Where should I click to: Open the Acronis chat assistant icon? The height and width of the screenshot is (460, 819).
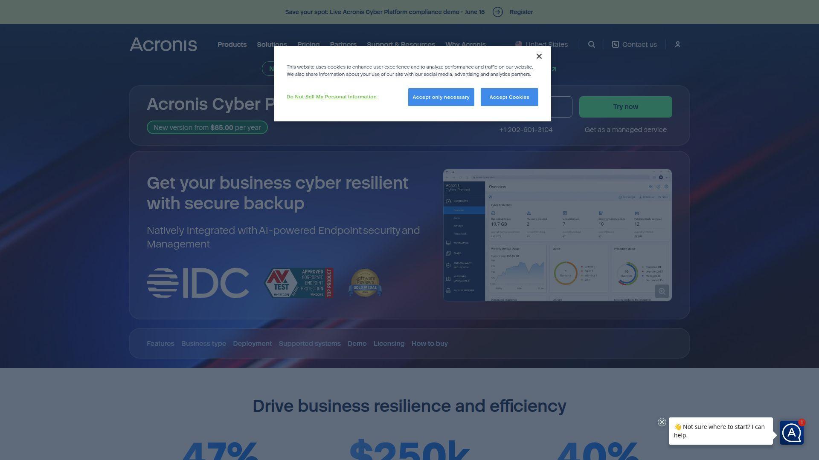click(x=792, y=433)
